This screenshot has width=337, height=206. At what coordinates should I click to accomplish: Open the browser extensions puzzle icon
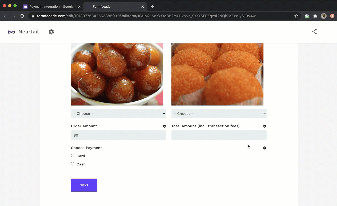click(315, 16)
